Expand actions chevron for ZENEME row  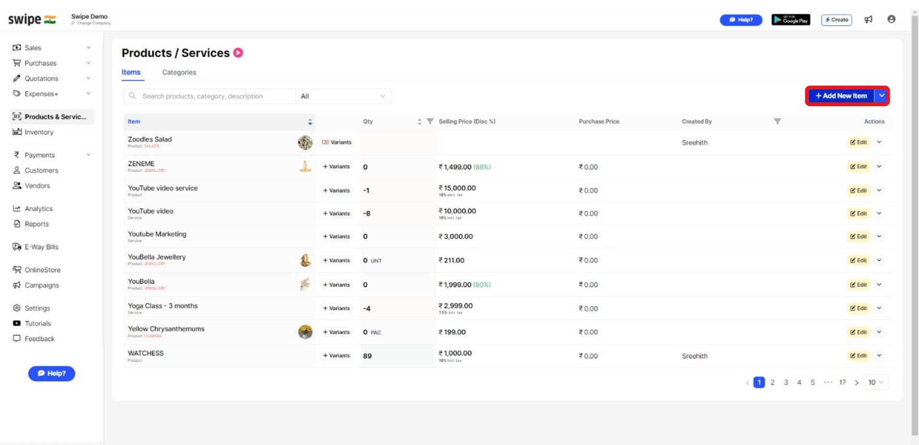click(x=879, y=167)
